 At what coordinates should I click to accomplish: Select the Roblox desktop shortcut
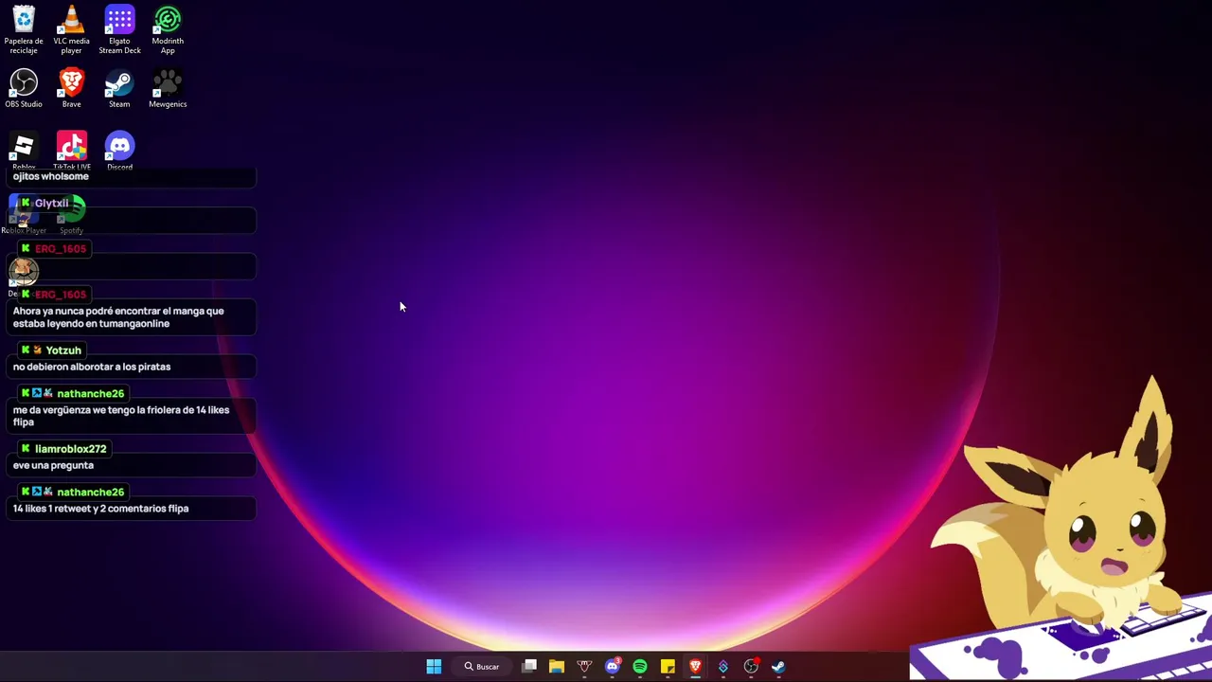(24, 150)
